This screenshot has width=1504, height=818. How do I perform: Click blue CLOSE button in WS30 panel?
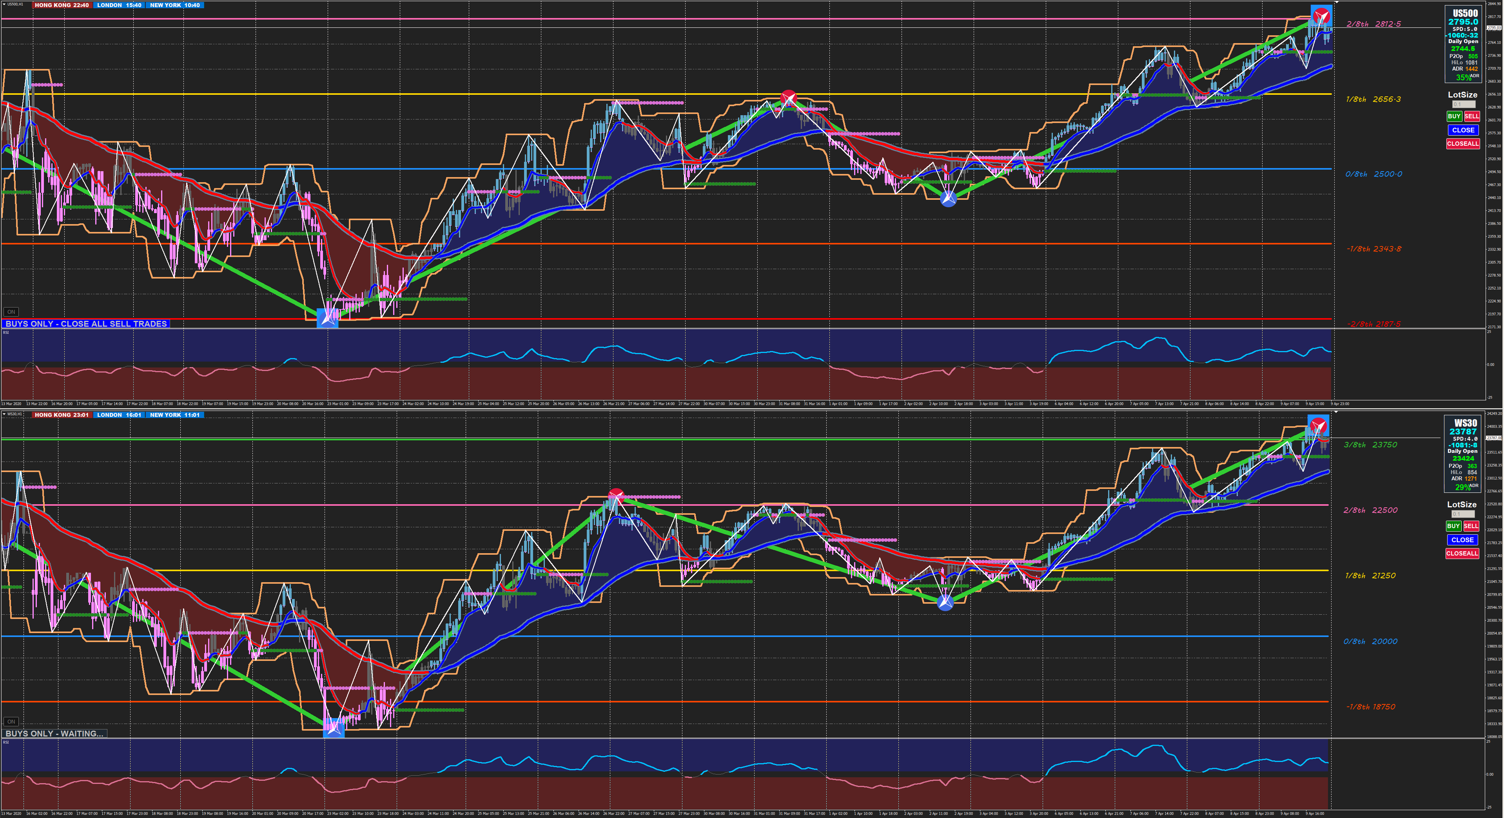point(1462,540)
